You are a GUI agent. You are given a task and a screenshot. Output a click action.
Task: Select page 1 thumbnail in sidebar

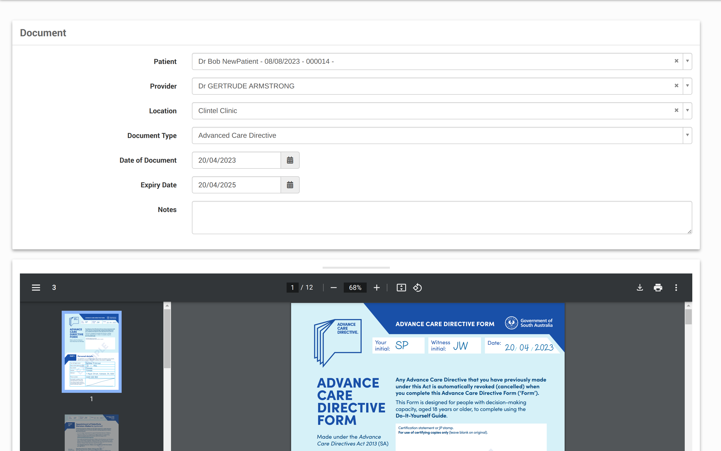coord(92,351)
